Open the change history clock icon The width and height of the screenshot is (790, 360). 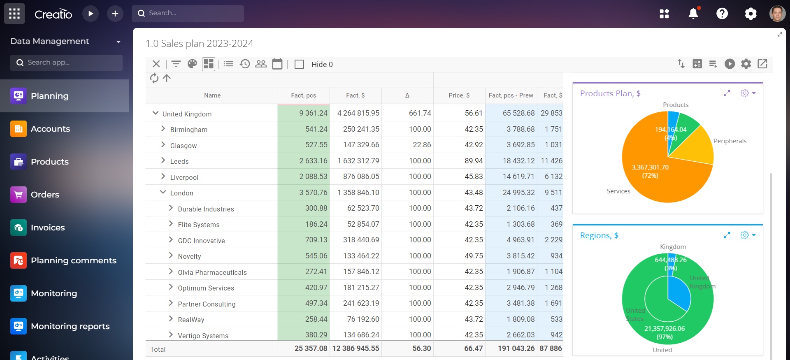(245, 64)
